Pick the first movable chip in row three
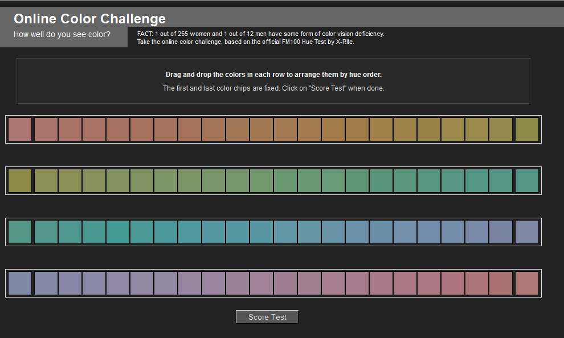This screenshot has height=338, width=564. 46,232
